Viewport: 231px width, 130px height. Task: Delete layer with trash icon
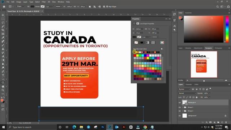[226, 122]
